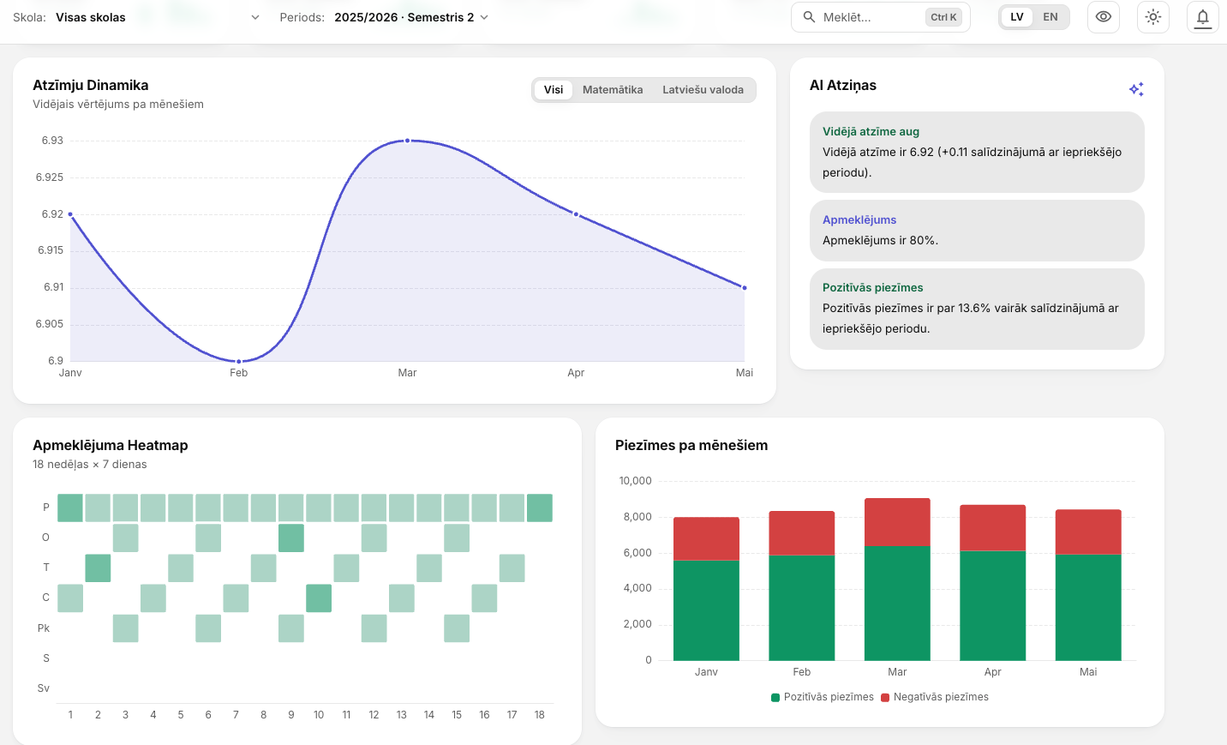This screenshot has height=745, width=1227.
Task: Open the Pozitīvās piezīmes insight card
Action: coord(977,309)
